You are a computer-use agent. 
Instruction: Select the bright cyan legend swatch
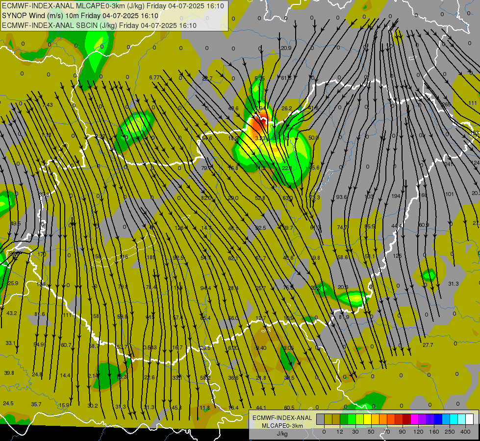click(x=454, y=419)
